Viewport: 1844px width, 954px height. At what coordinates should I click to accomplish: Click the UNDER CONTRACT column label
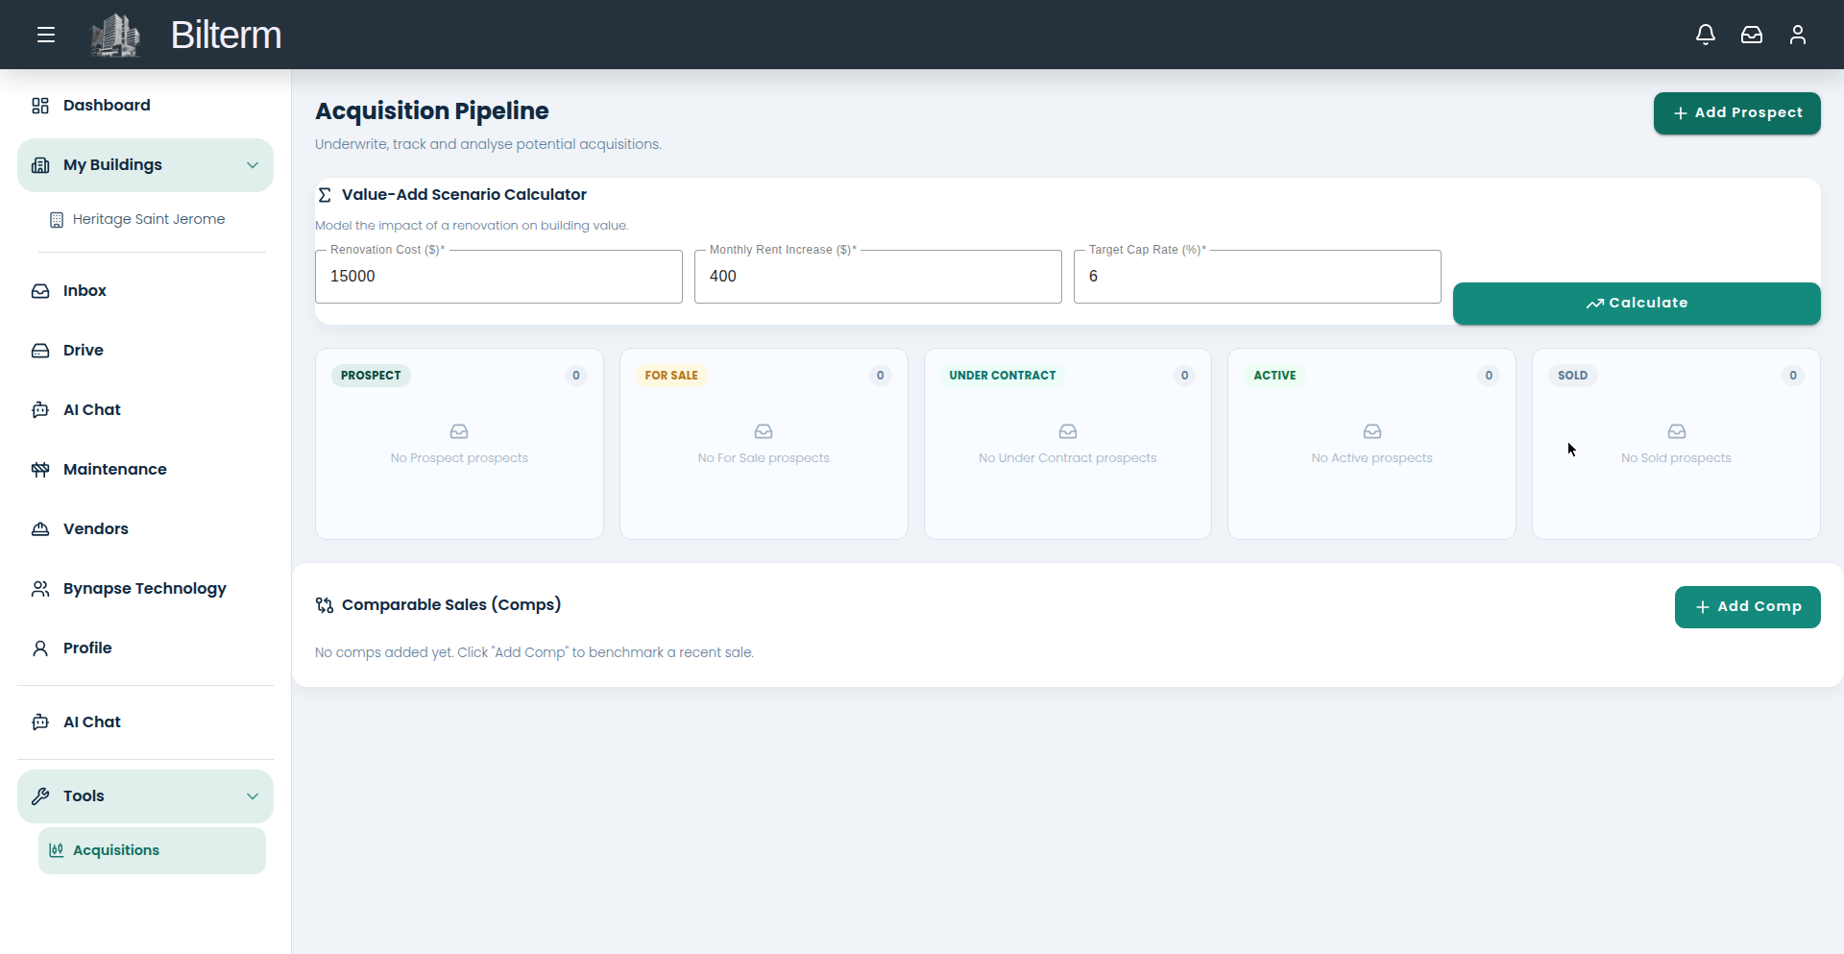coord(1003,376)
